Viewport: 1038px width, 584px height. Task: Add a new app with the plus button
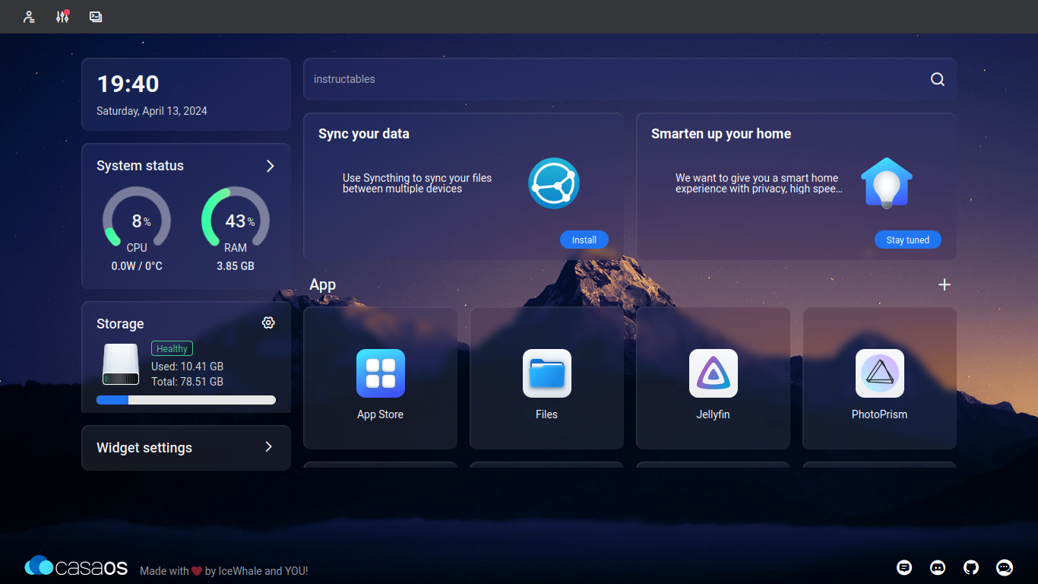(945, 284)
